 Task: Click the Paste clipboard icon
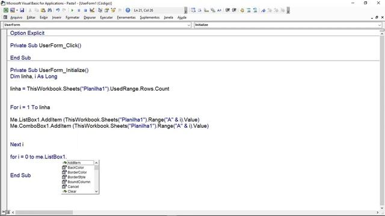coord(43,10)
